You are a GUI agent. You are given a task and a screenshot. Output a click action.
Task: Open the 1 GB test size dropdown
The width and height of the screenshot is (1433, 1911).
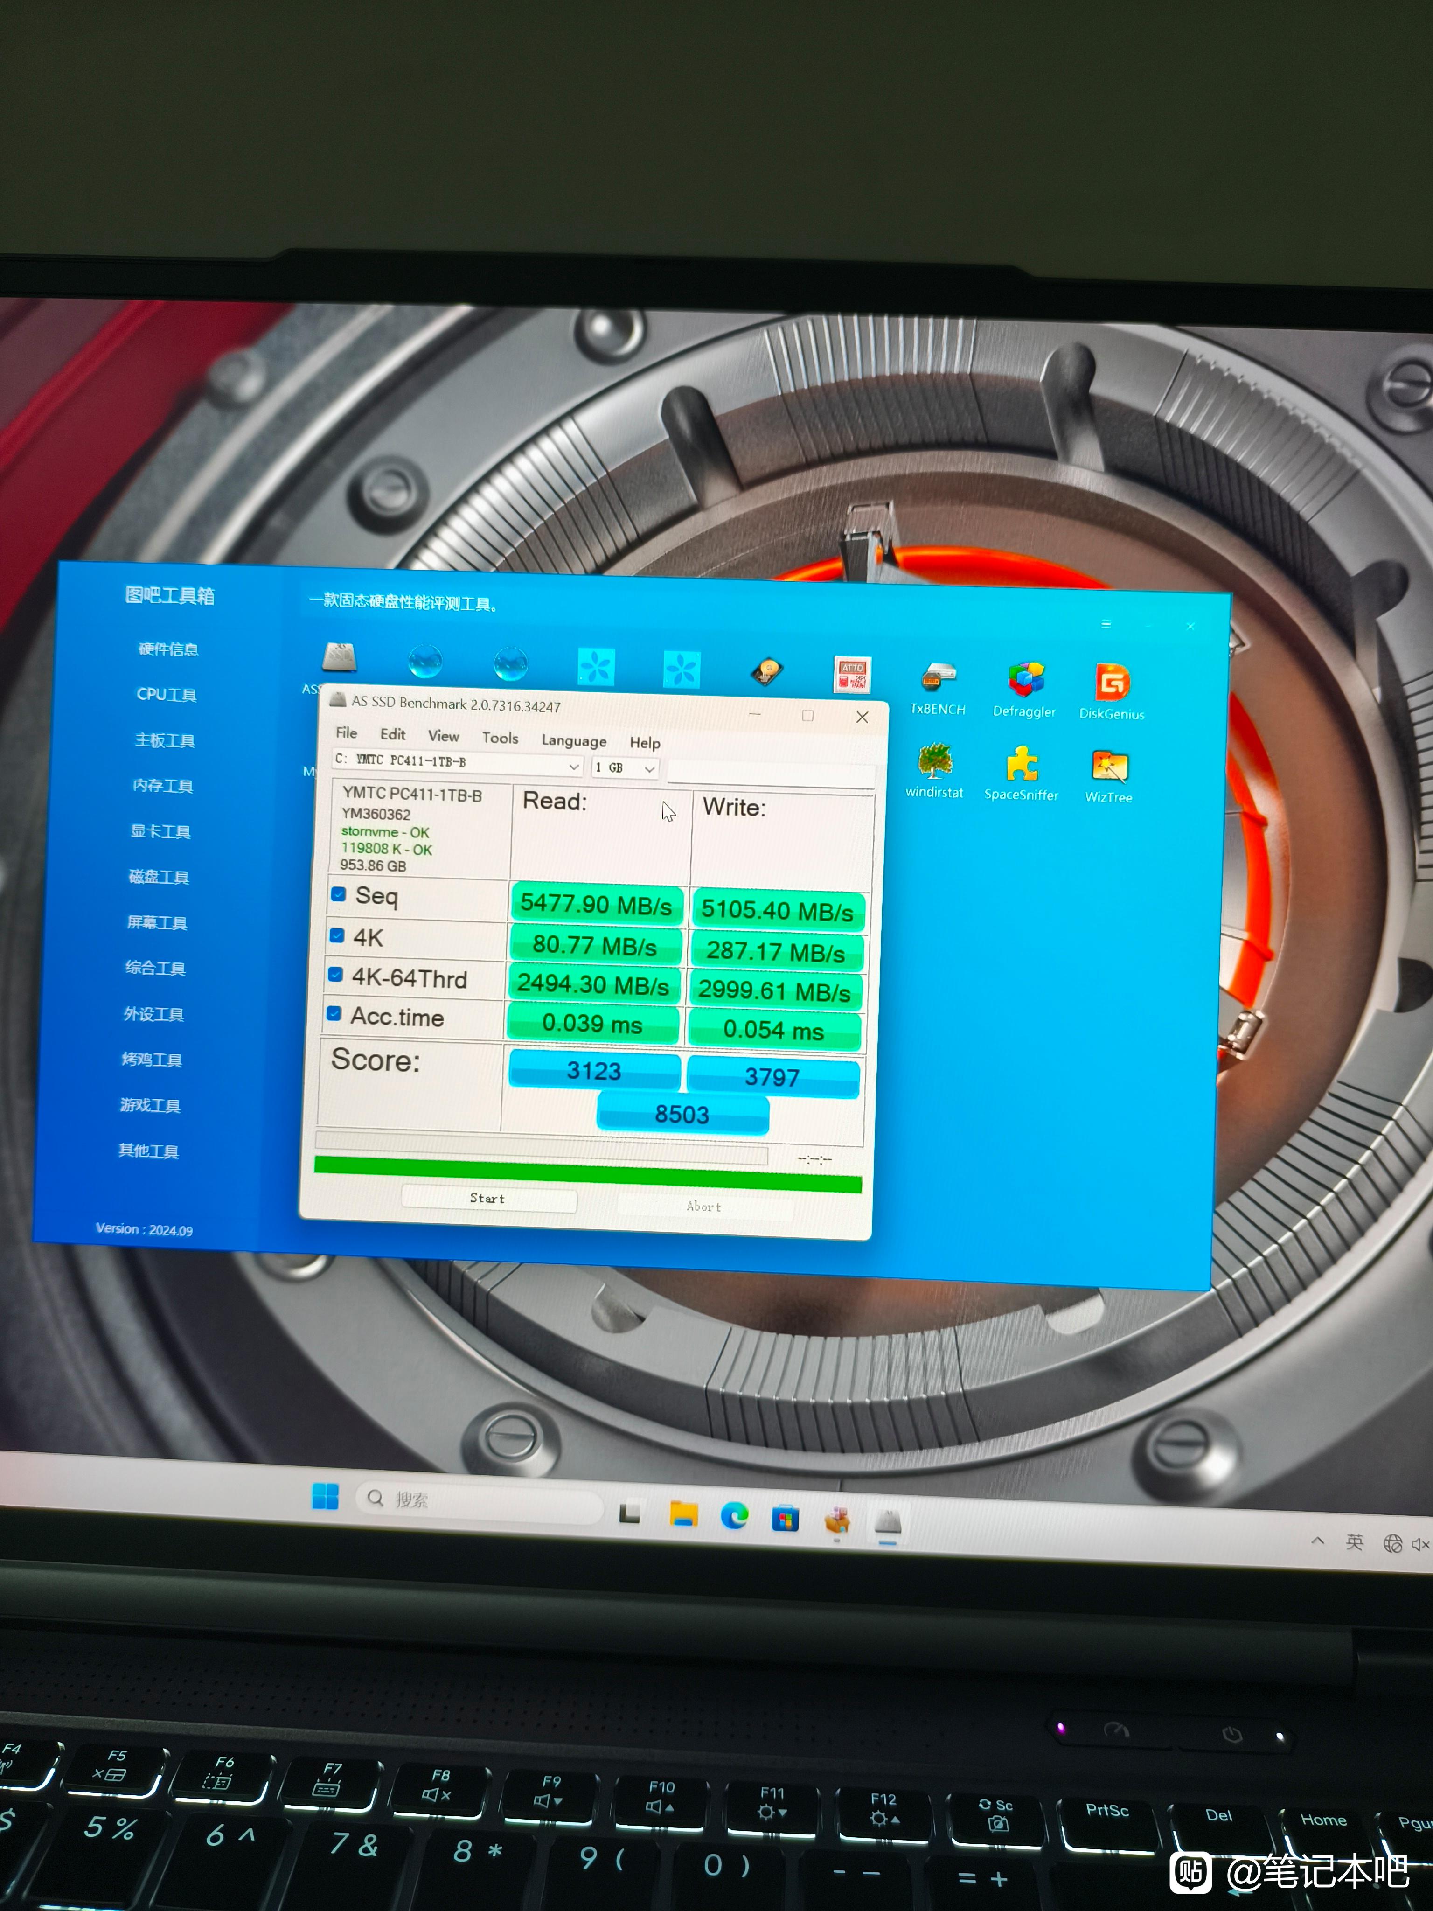pos(626,767)
